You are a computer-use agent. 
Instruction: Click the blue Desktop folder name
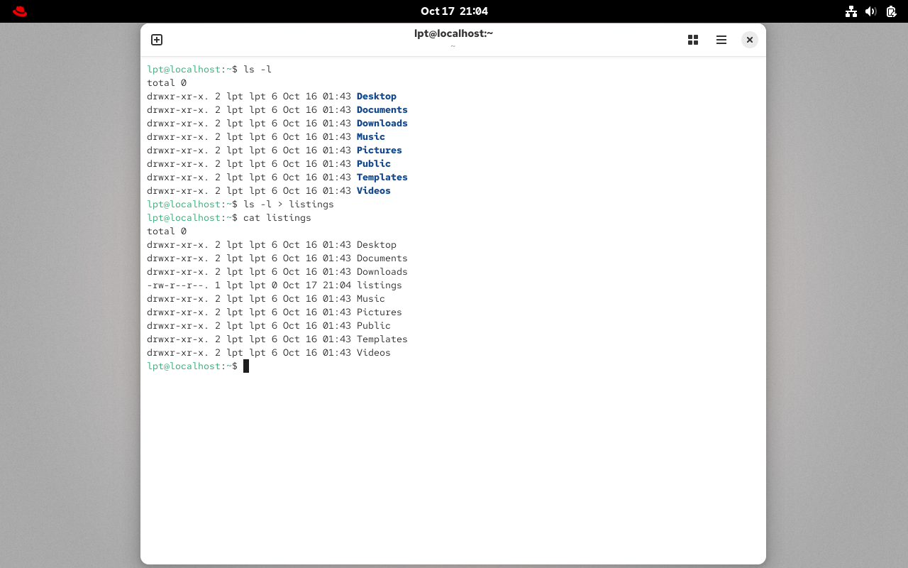pyautogui.click(x=376, y=96)
